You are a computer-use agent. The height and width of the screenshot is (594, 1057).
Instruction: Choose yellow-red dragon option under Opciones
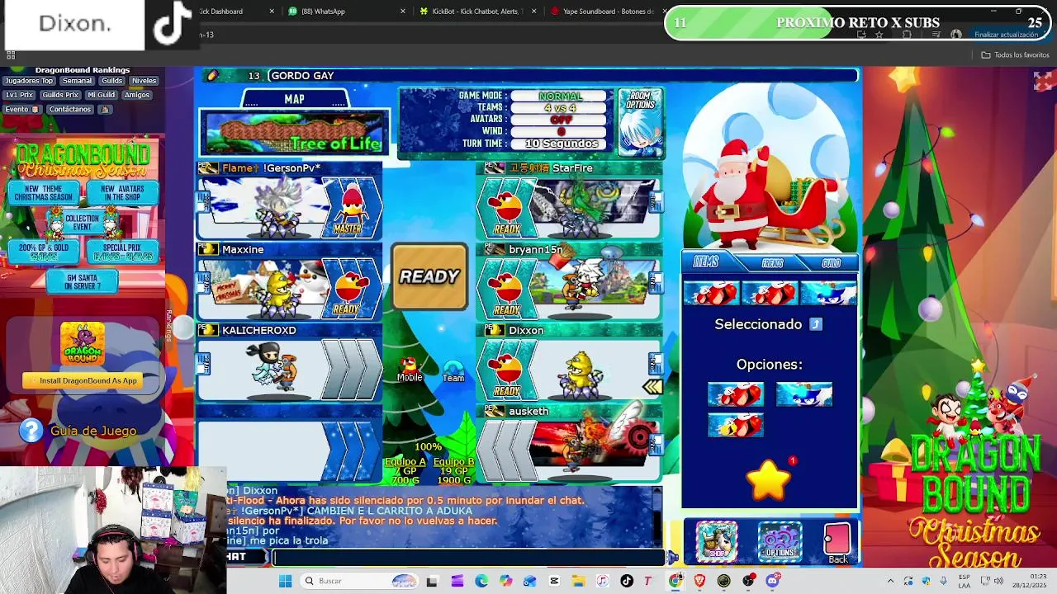pyautogui.click(x=735, y=425)
